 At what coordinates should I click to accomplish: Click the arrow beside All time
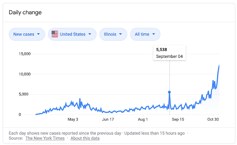[154, 34]
